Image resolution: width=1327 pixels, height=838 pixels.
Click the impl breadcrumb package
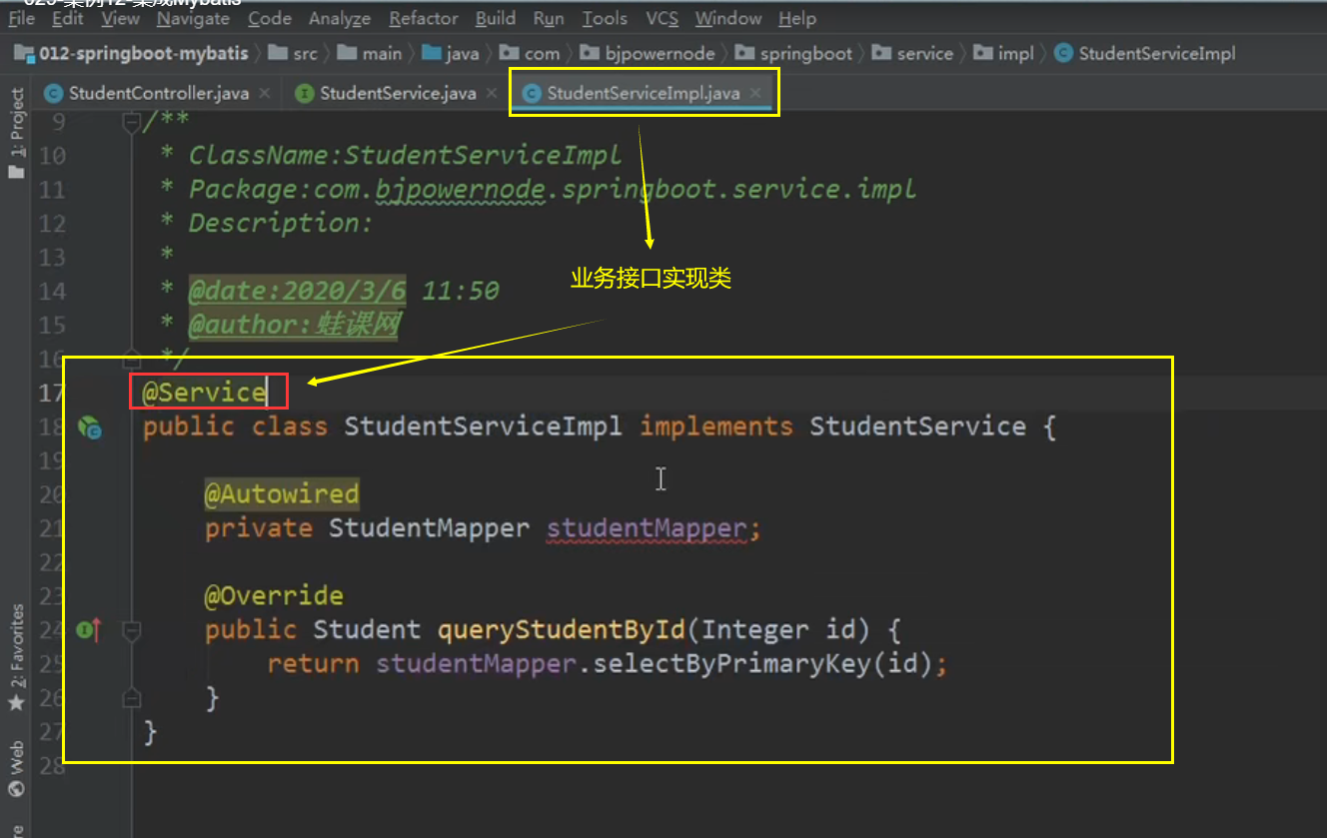(1003, 54)
